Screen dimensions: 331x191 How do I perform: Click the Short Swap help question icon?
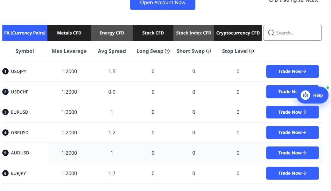click(x=208, y=51)
